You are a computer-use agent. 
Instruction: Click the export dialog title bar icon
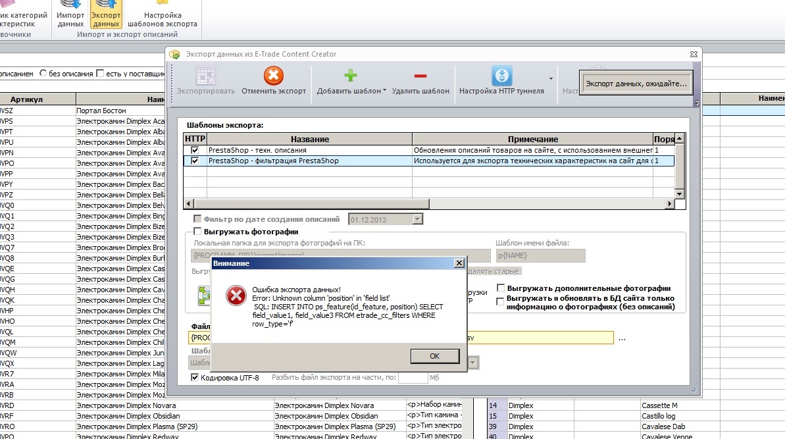174,54
